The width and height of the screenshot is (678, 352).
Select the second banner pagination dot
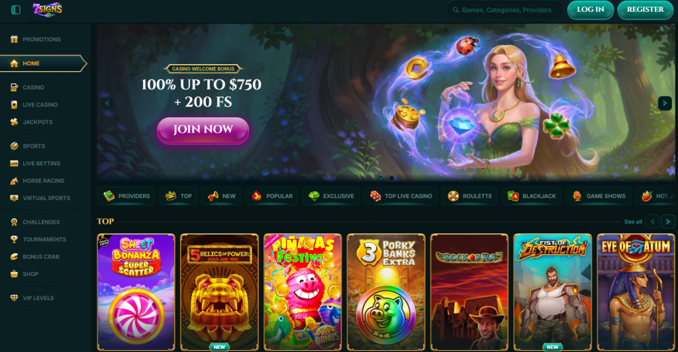point(391,178)
